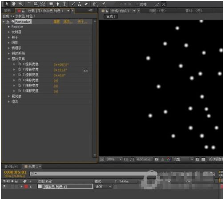224x200 pixels.
Task: Toggle stopwatch for Z 偏移宽度
Action: (20, 91)
